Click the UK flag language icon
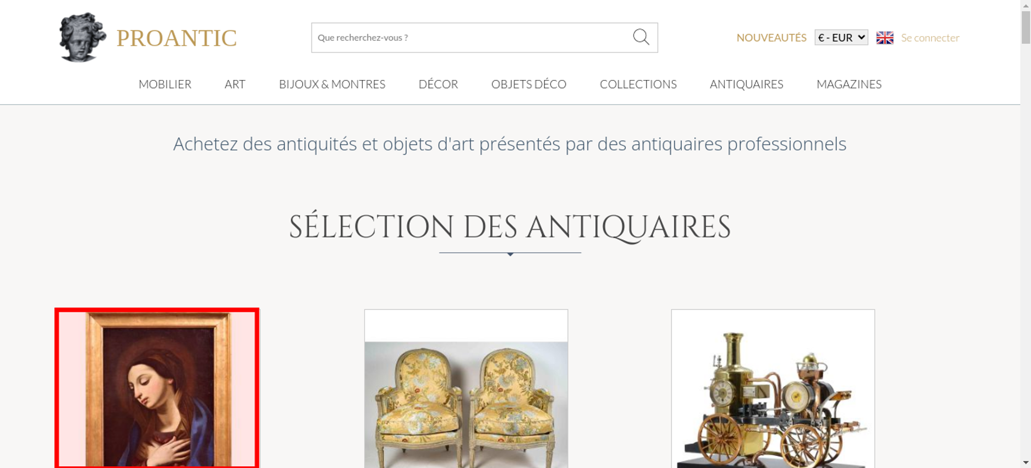The width and height of the screenshot is (1031, 468). pos(885,38)
